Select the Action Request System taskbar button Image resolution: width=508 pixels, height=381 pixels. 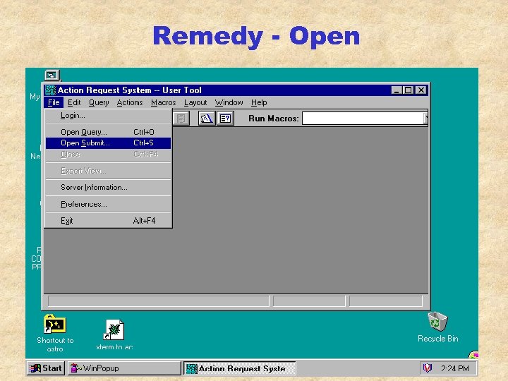[x=240, y=368]
